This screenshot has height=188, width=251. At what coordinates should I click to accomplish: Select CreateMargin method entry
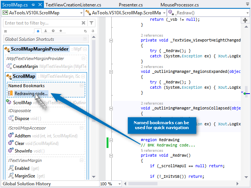click(x=25, y=66)
